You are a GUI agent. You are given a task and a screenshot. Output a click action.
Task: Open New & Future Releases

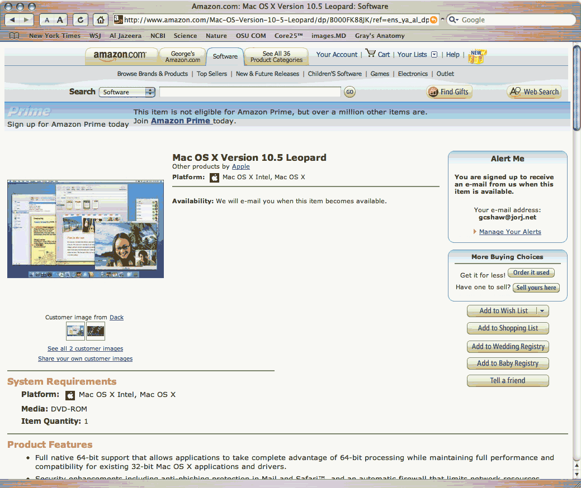pos(267,74)
